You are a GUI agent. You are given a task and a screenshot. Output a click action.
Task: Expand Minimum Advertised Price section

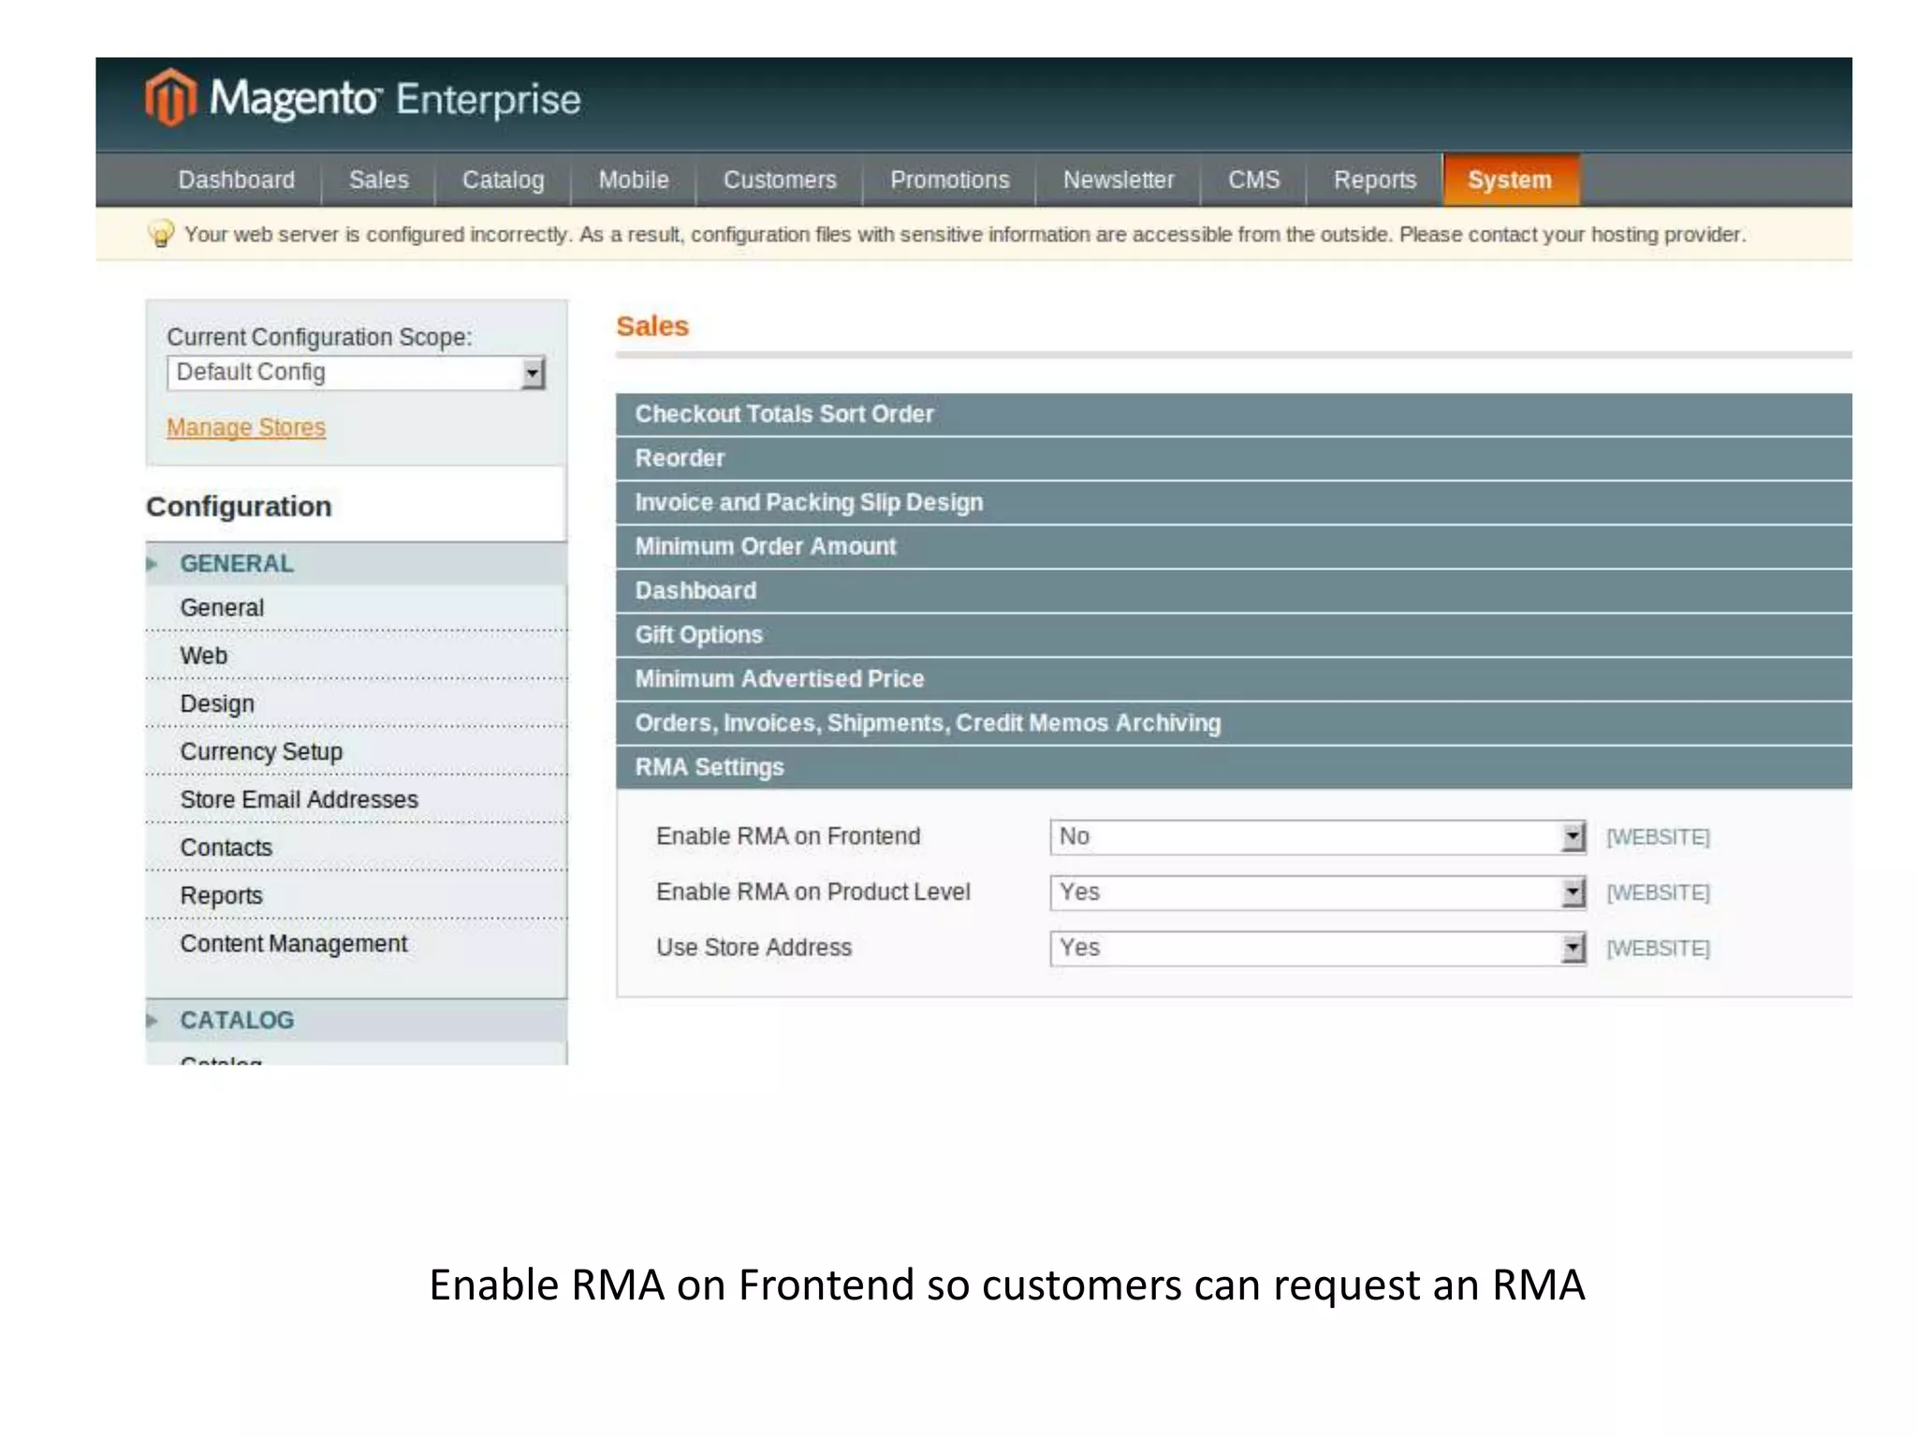(1234, 678)
